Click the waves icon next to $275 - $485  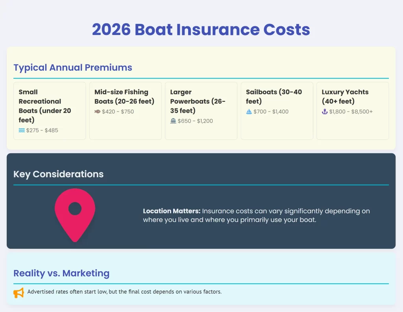(x=21, y=130)
